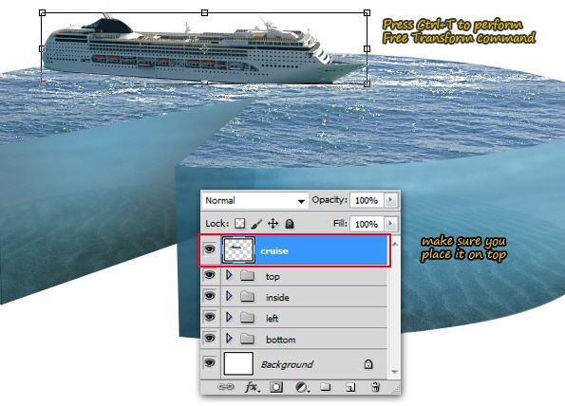Expand the inside group
The image size is (565, 406).
(229, 296)
